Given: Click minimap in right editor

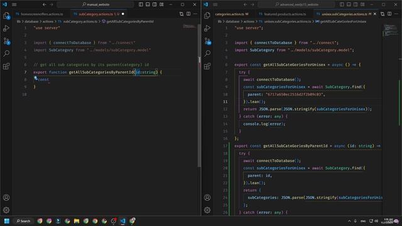Looking at the screenshot, I should pos(391,30).
